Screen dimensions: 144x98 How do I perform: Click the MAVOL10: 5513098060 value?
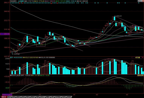coord(47,57)
